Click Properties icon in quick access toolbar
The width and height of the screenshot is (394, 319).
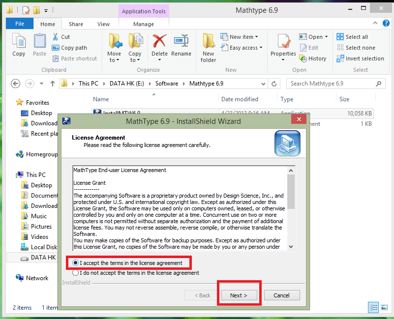(26, 10)
